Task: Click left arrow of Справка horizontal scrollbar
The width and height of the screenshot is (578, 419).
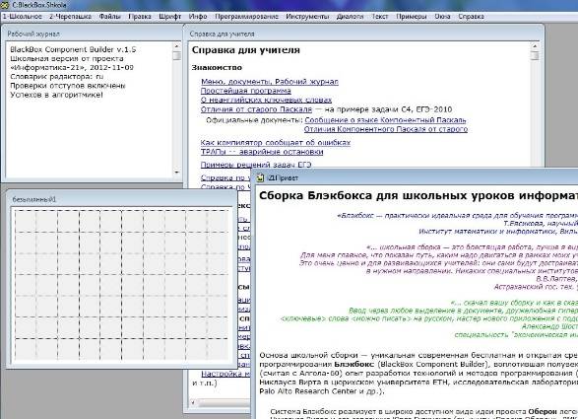Action: pyautogui.click(x=193, y=403)
